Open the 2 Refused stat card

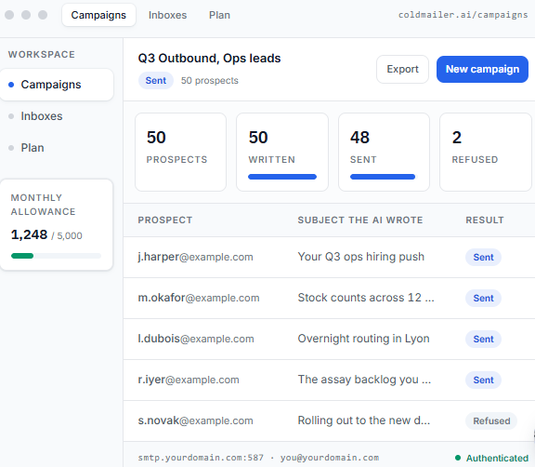[x=486, y=152]
